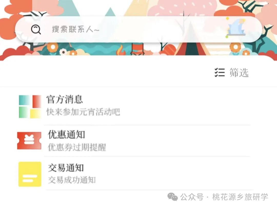Tap the yellow 交易通知 icon
The width and height of the screenshot is (277, 208).
click(30, 174)
